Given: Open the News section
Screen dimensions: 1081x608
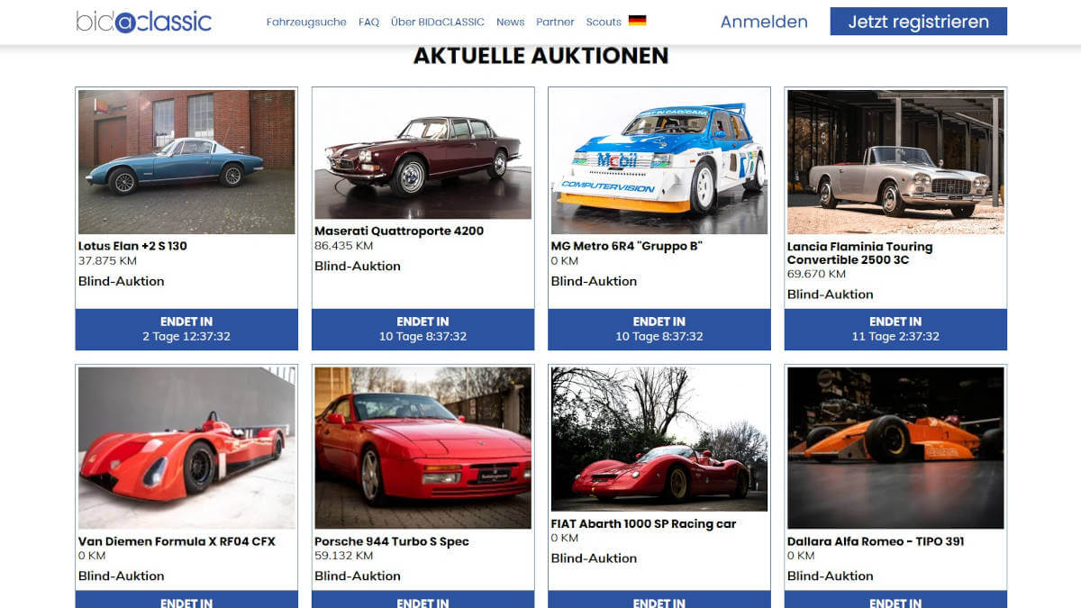Looking at the screenshot, I should pos(510,22).
